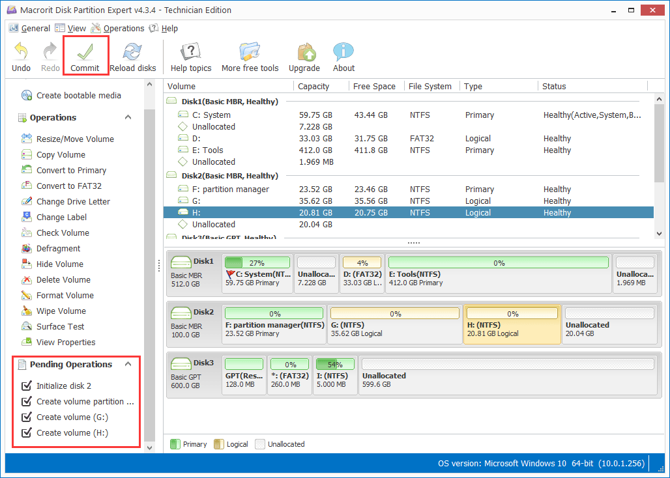This screenshot has height=478, width=670.
Task: Click the Wipe Volume icon
Action: point(27,311)
